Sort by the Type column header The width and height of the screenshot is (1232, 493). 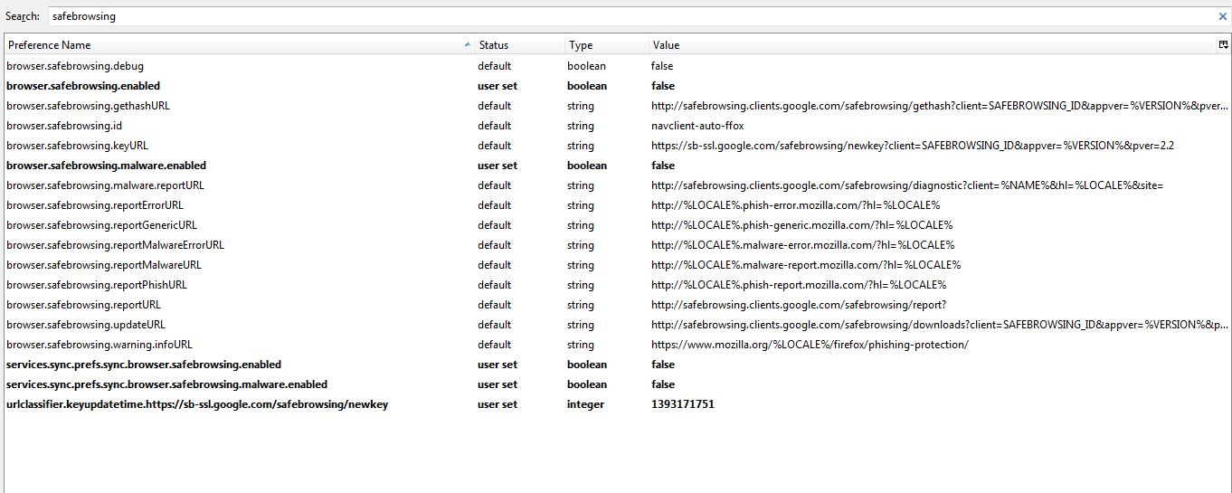[606, 44]
